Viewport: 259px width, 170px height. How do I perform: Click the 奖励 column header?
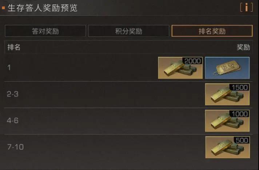pos(243,47)
